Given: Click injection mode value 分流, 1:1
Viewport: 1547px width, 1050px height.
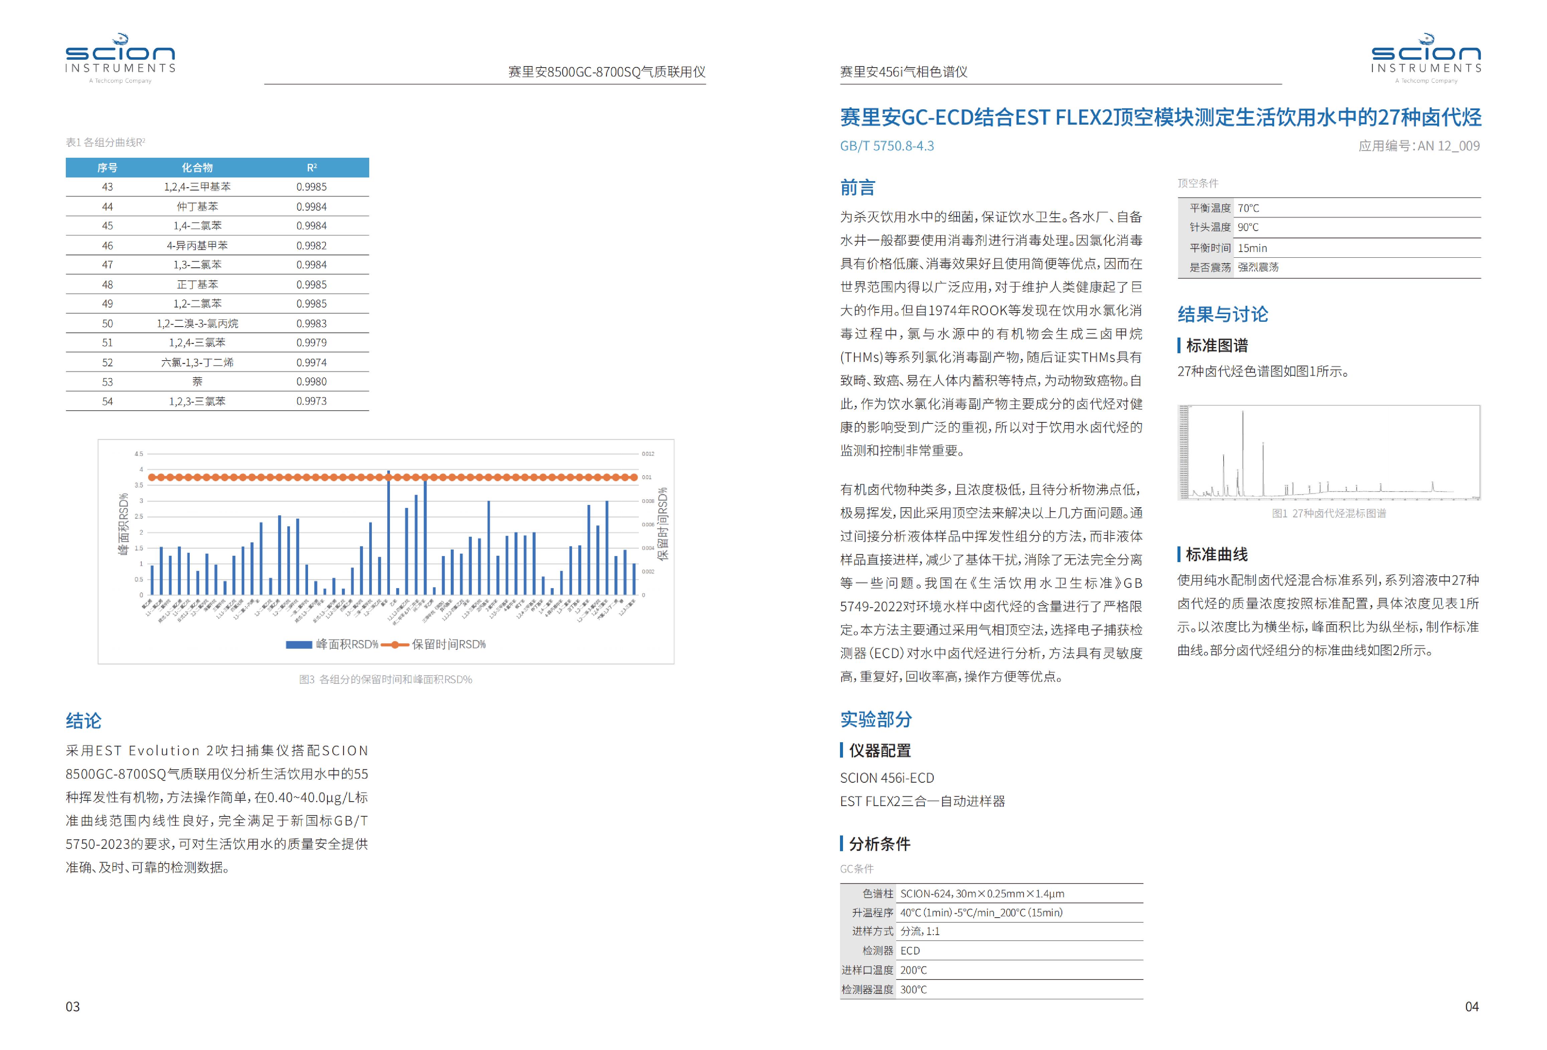Looking at the screenshot, I should point(920,932).
